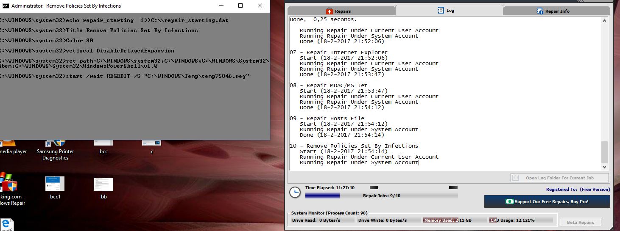Switch to the Log tab
This screenshot has width=620, height=231.
click(449, 10)
